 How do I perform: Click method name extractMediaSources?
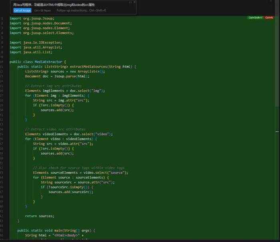[88, 67]
